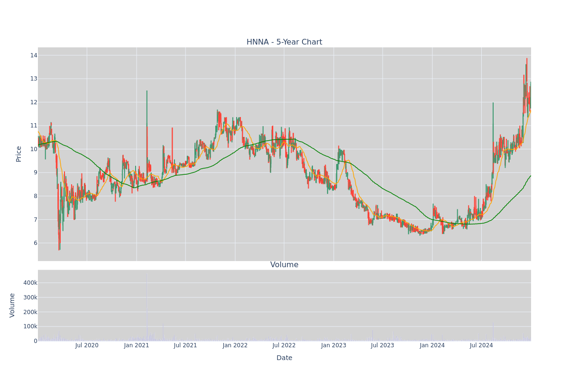
Task: Click the price tick label 8
Action: point(35,196)
